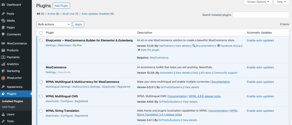Image resolution: width=292 pixels, height=125 pixels.
Task: Check the WPML Multilingual CMS checkbox
Action: pos(41,96)
